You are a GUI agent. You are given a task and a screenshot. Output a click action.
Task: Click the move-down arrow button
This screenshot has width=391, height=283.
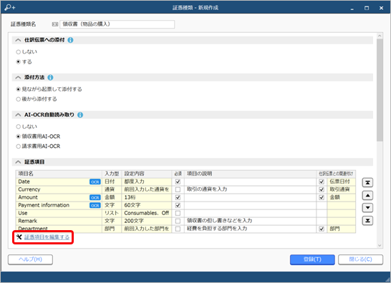(x=367, y=208)
